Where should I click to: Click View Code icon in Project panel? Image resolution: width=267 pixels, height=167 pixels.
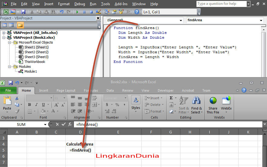pyautogui.click(x=5, y=25)
